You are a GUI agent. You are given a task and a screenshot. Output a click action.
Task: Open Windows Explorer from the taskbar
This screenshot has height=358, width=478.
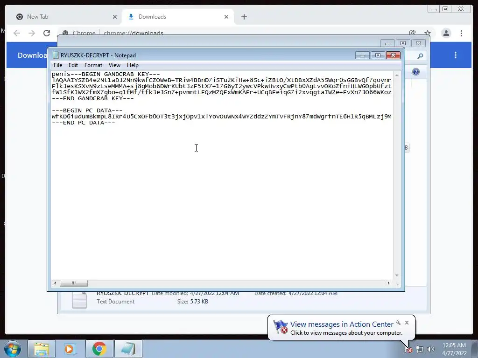[42, 349]
